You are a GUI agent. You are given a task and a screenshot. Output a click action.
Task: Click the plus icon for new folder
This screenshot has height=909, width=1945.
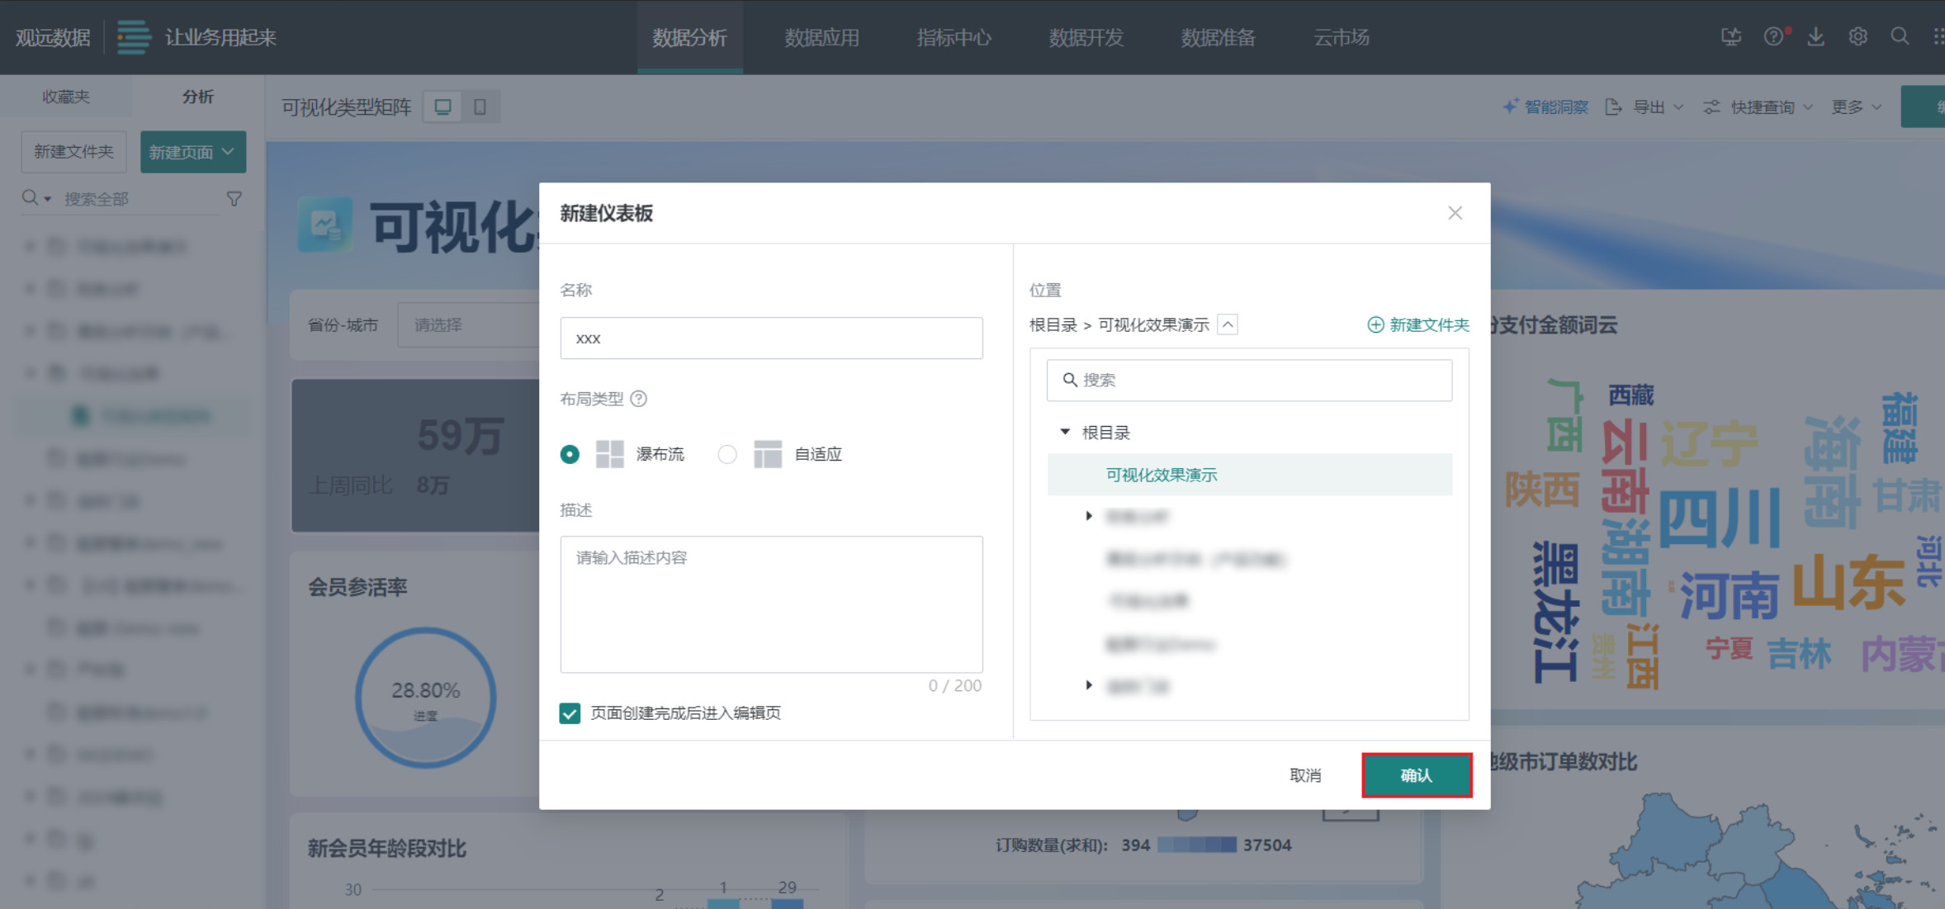[1375, 324]
